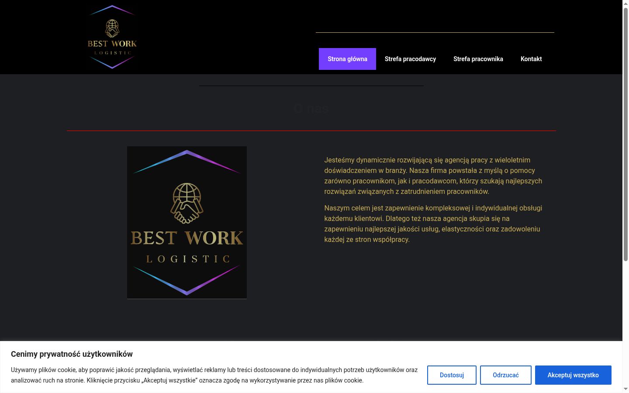
Task: Select paragraph starting 'Jesteśmy dynamicznie rozwijającą'
Action: coord(433,176)
